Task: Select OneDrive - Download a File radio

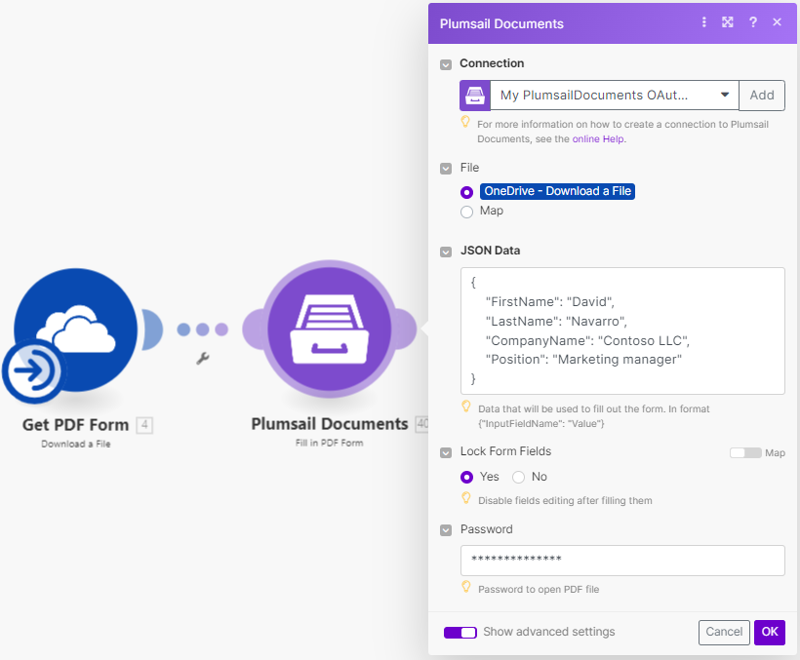Action: (x=466, y=192)
